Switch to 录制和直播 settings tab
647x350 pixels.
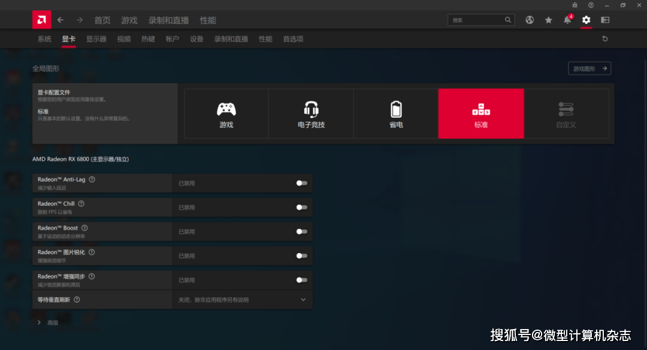(x=231, y=39)
